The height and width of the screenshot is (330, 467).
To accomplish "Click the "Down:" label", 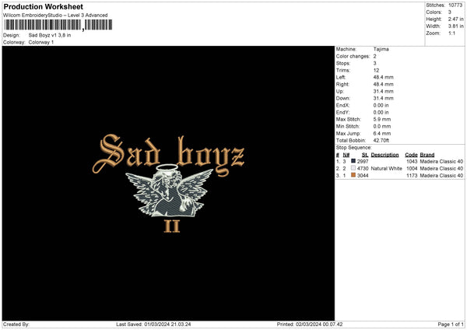I will (343, 98).
